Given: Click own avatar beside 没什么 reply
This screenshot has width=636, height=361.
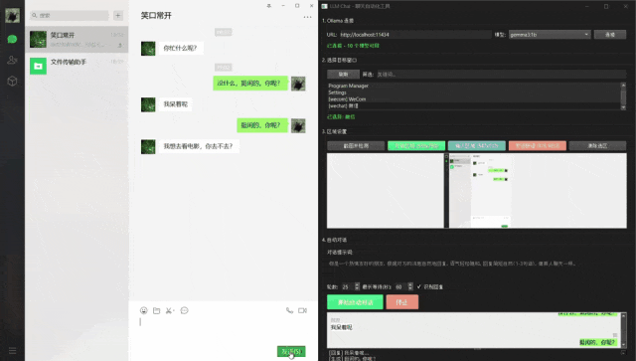Looking at the screenshot, I should click(298, 84).
